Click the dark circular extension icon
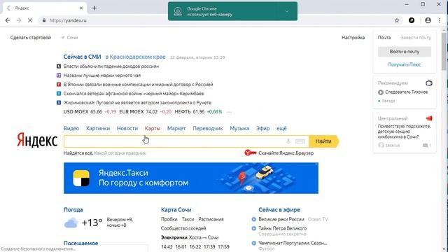448x252 pixels. pyautogui.click(x=412, y=20)
